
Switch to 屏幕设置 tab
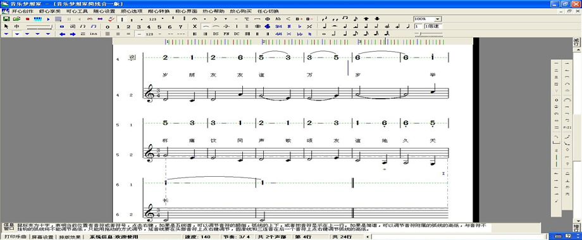point(42,237)
